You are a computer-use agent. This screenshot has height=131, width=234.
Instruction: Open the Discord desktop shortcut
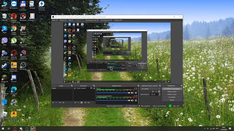tap(14, 79)
